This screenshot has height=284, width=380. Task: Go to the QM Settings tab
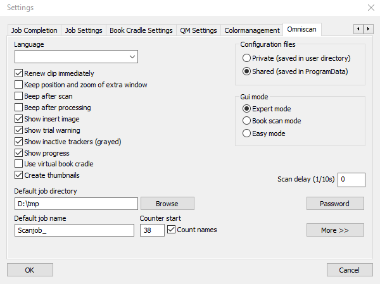pos(198,30)
